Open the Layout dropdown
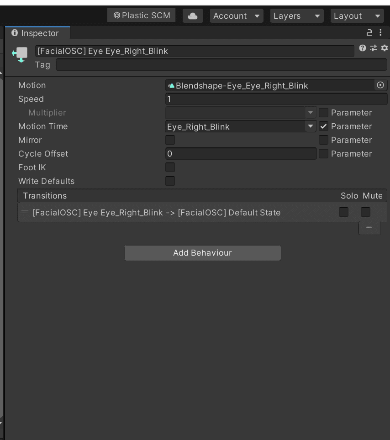390x440 pixels. click(x=357, y=16)
